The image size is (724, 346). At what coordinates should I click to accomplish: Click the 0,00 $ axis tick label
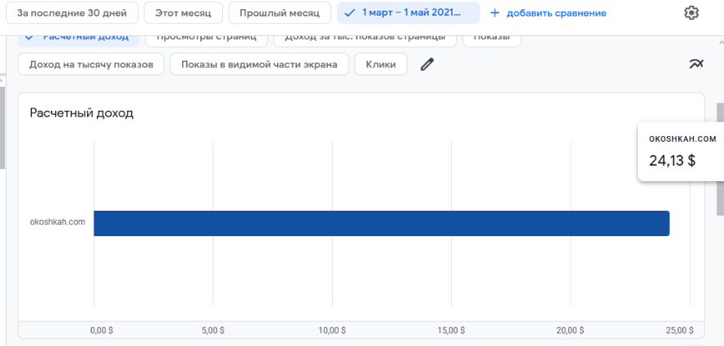[x=102, y=330]
